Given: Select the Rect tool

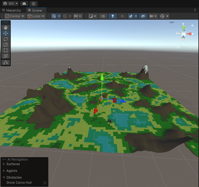Looking at the screenshot, I should pyautogui.click(x=6, y=50).
